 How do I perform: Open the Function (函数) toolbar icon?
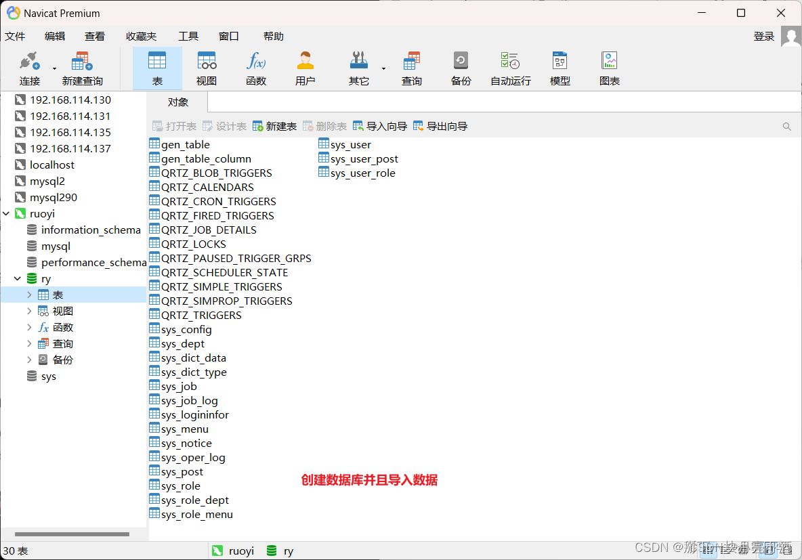coord(256,68)
